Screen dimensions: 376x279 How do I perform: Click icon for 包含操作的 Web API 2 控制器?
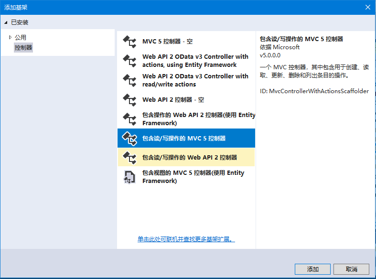129,119
